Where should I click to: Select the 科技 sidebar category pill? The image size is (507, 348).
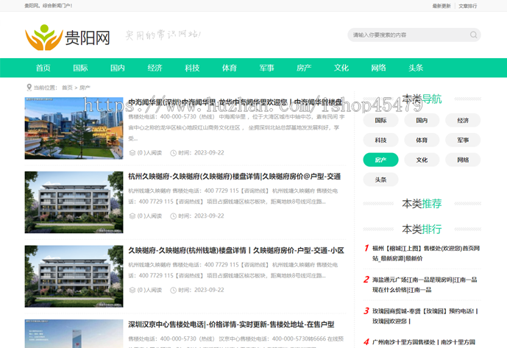[x=380, y=140]
